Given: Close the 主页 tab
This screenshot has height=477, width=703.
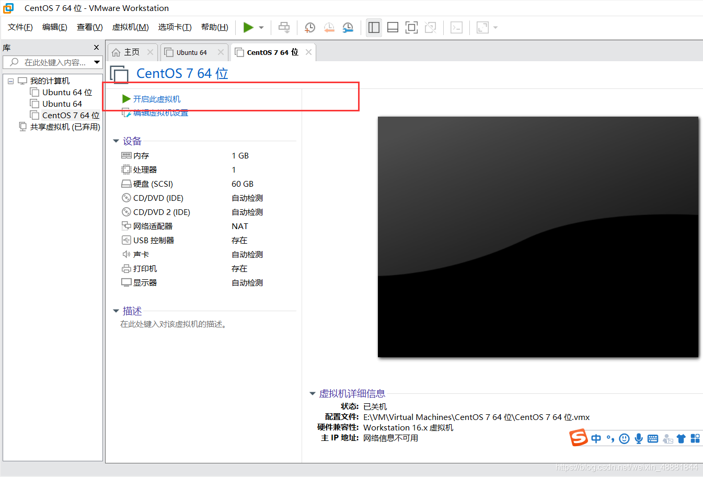Looking at the screenshot, I should click(x=150, y=52).
